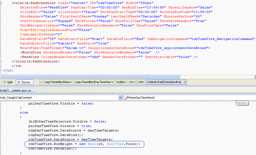Viewport: 256px width, 155px height.
Task: Click the SelectedView="WeekView" attribute
Action: pos(44,7)
